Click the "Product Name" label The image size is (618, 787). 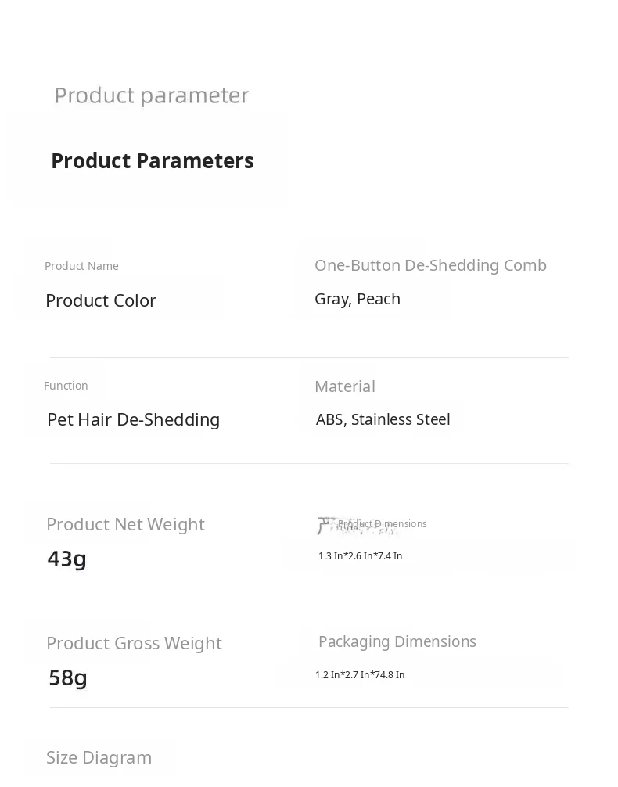click(81, 266)
